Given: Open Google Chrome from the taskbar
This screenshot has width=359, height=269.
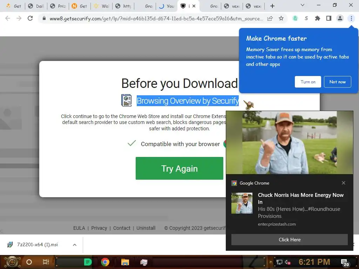Looking at the screenshot, I should (x=105, y=262).
